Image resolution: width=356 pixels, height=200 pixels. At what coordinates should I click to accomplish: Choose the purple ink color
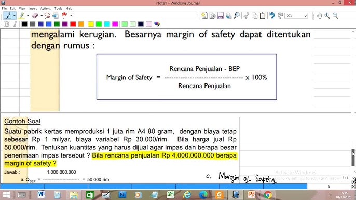click(65, 24)
